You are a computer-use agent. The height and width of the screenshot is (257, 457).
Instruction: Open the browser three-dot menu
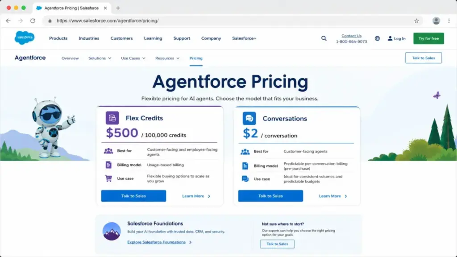click(449, 21)
